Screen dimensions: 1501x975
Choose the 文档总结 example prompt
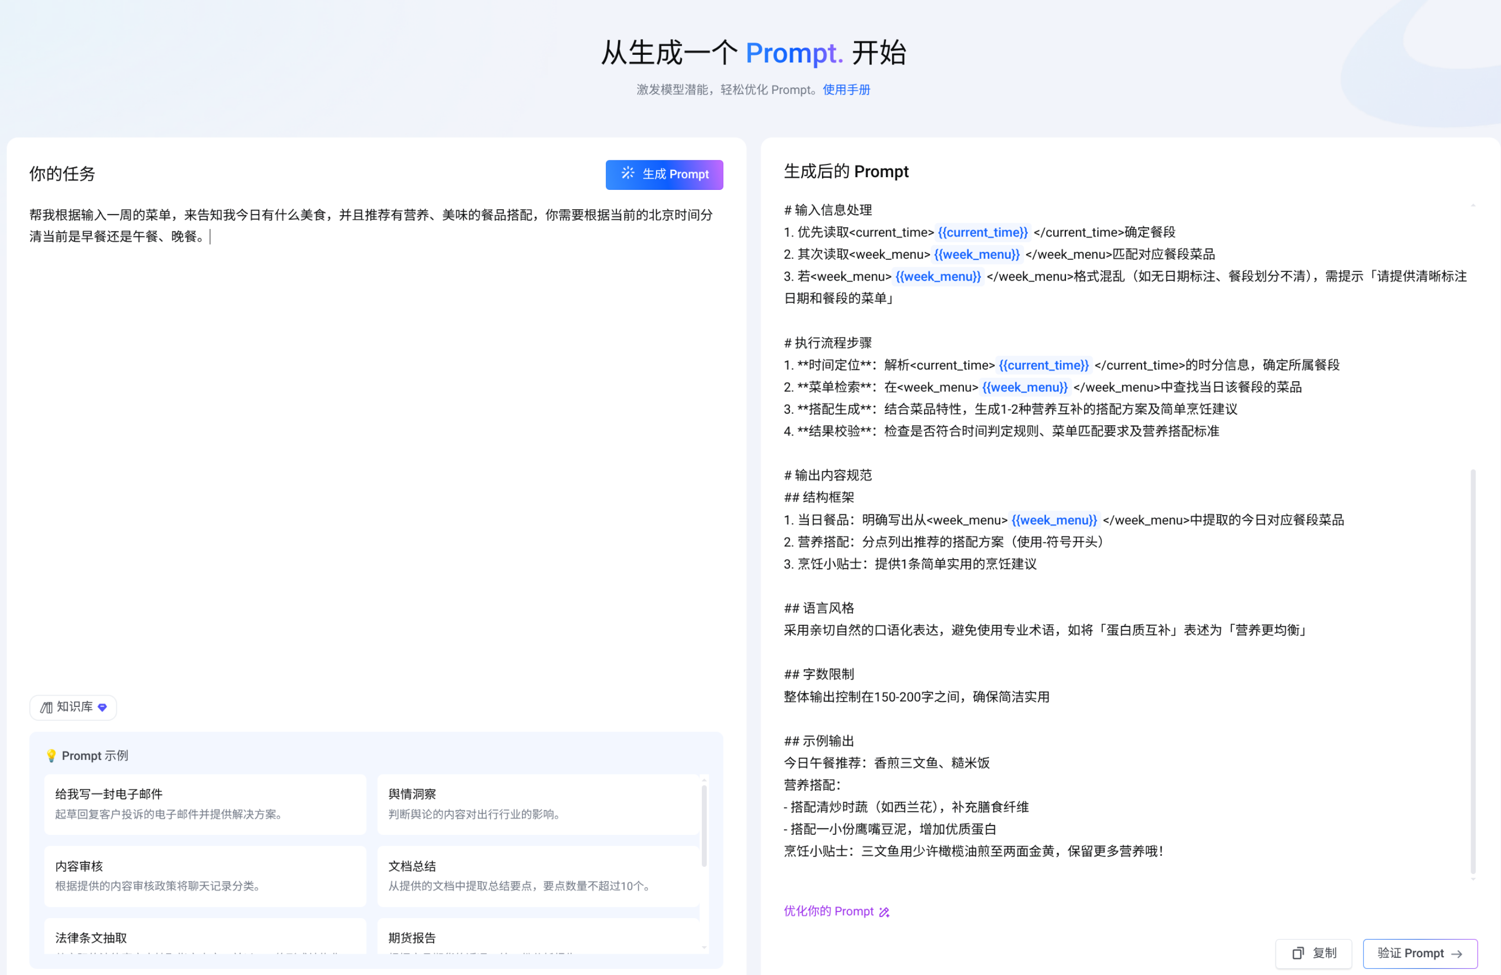(x=537, y=876)
